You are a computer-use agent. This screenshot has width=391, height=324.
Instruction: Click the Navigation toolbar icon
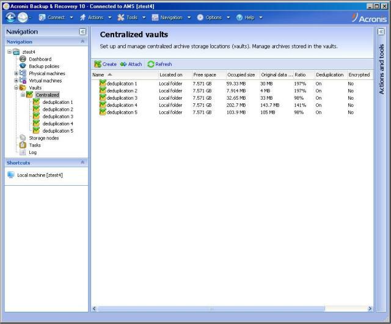155,17
